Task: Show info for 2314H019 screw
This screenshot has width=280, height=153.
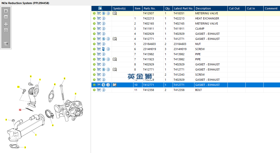Action: (108, 49)
